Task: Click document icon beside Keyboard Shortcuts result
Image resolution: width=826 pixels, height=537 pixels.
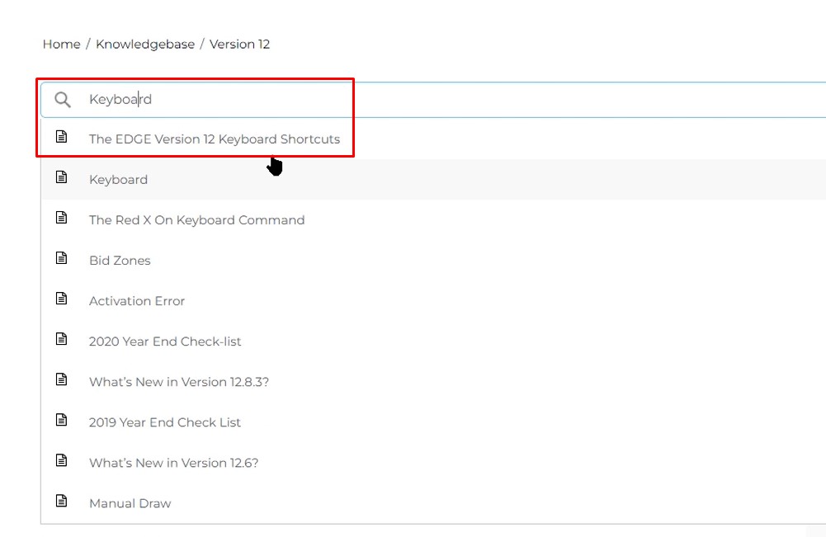Action: pyautogui.click(x=61, y=137)
